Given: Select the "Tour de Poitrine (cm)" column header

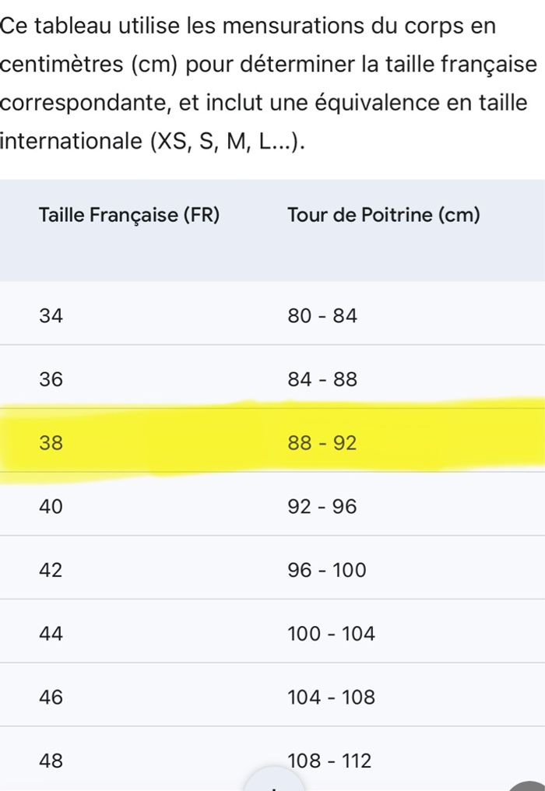Looking at the screenshot, I should (x=383, y=216).
